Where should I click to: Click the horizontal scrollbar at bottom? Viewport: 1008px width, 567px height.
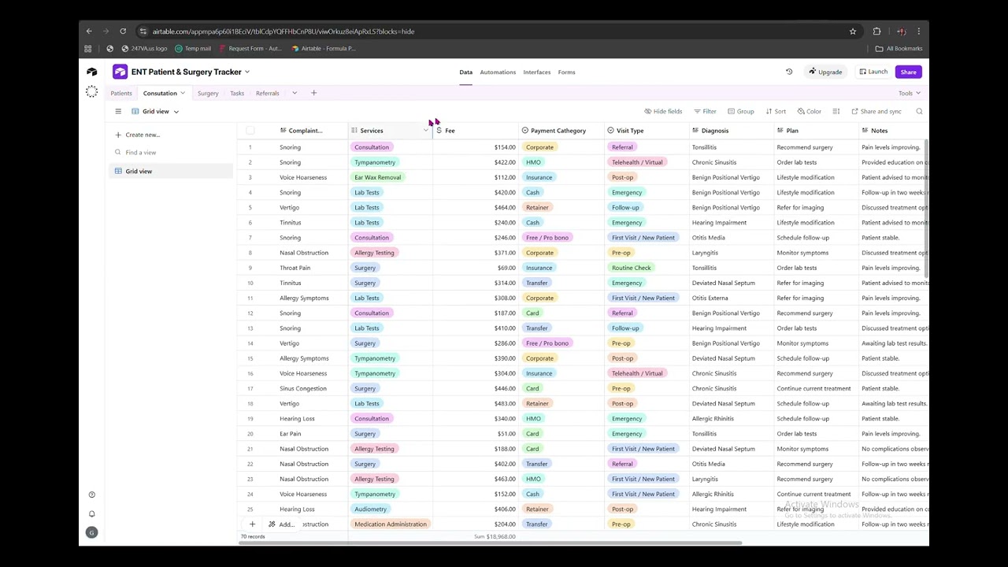(x=490, y=543)
